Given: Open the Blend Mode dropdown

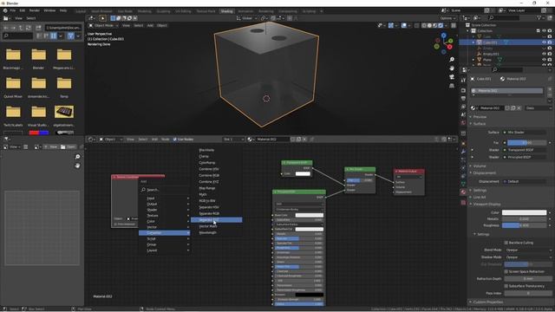Looking at the screenshot, I should point(528,250).
